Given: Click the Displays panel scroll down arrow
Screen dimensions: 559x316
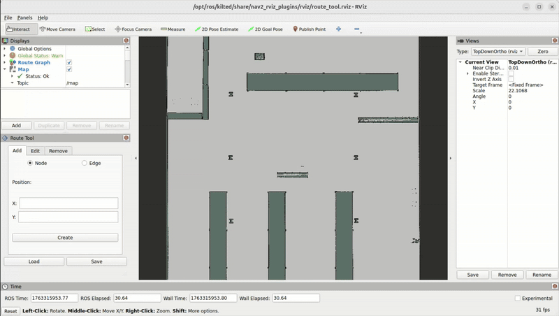Looking at the screenshot, I should [x=127, y=85].
